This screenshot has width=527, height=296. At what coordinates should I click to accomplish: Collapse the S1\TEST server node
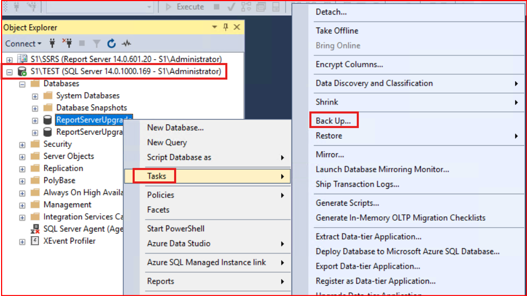click(x=9, y=72)
